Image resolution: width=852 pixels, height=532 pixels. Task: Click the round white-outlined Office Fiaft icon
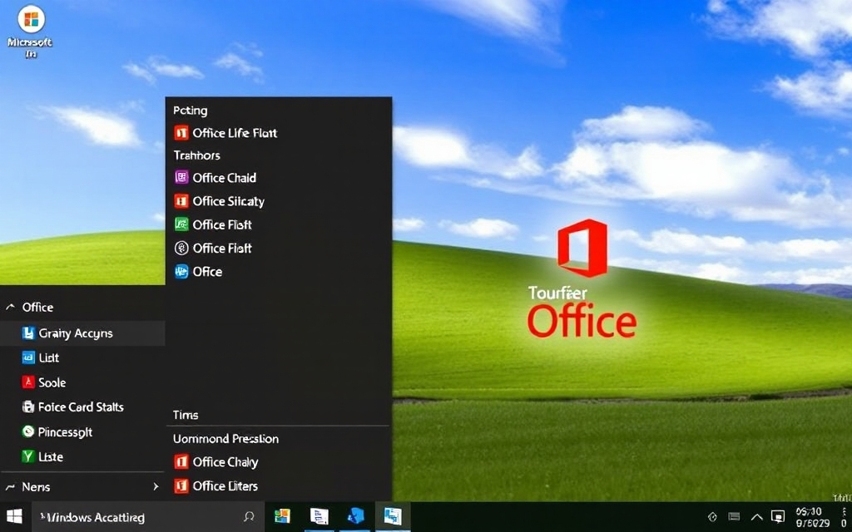pos(181,248)
